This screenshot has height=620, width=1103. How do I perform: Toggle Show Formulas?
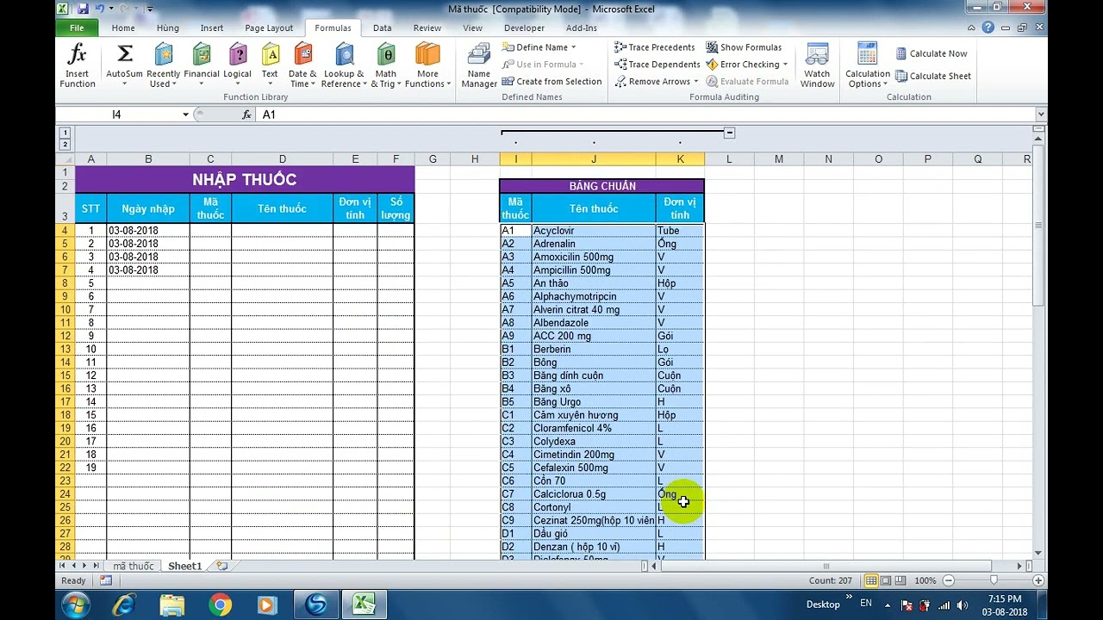(x=744, y=47)
